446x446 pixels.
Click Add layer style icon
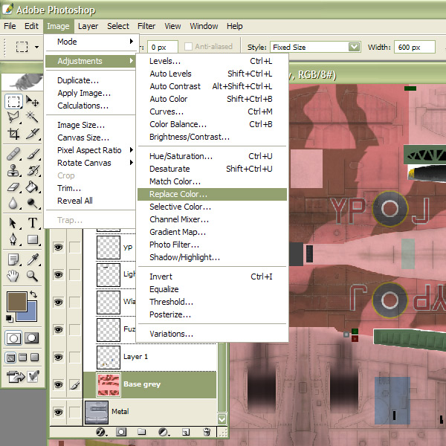tap(101, 432)
